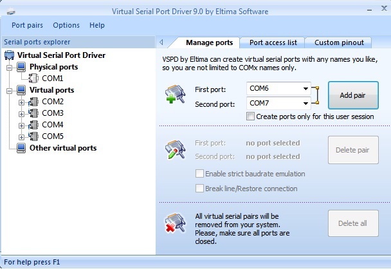Click the Add pair button
Viewport: 391px width, 269px height.
pyautogui.click(x=353, y=95)
